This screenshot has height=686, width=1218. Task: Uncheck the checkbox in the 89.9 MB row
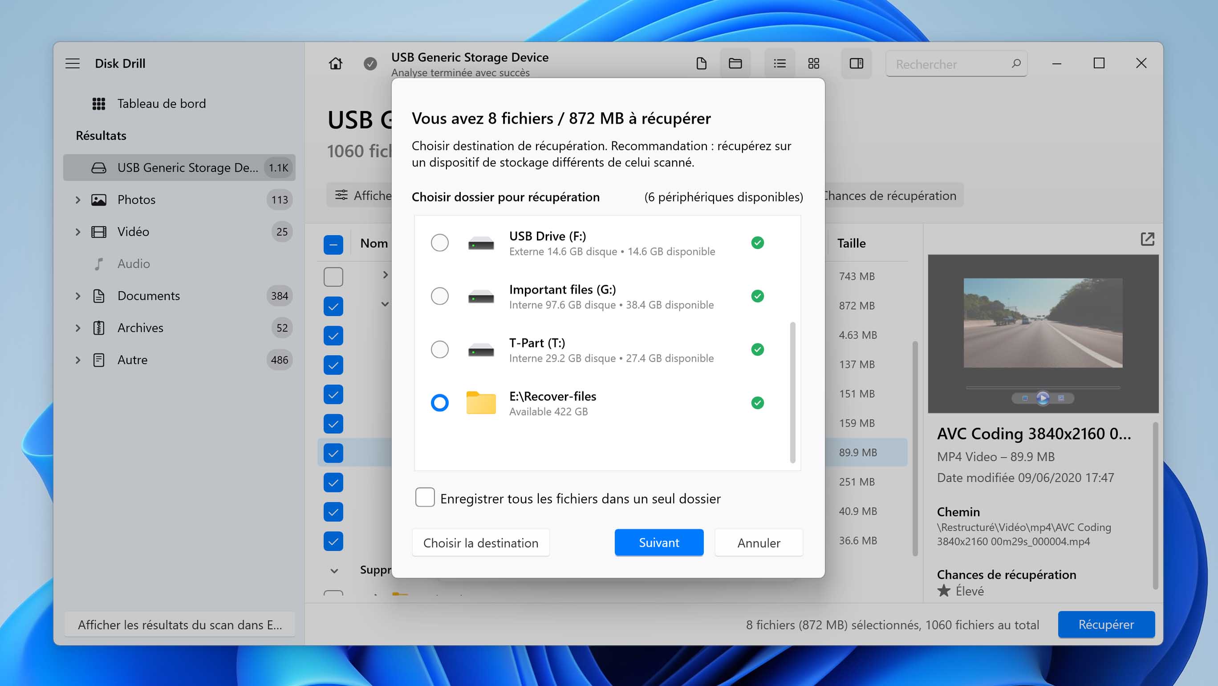[x=333, y=453]
